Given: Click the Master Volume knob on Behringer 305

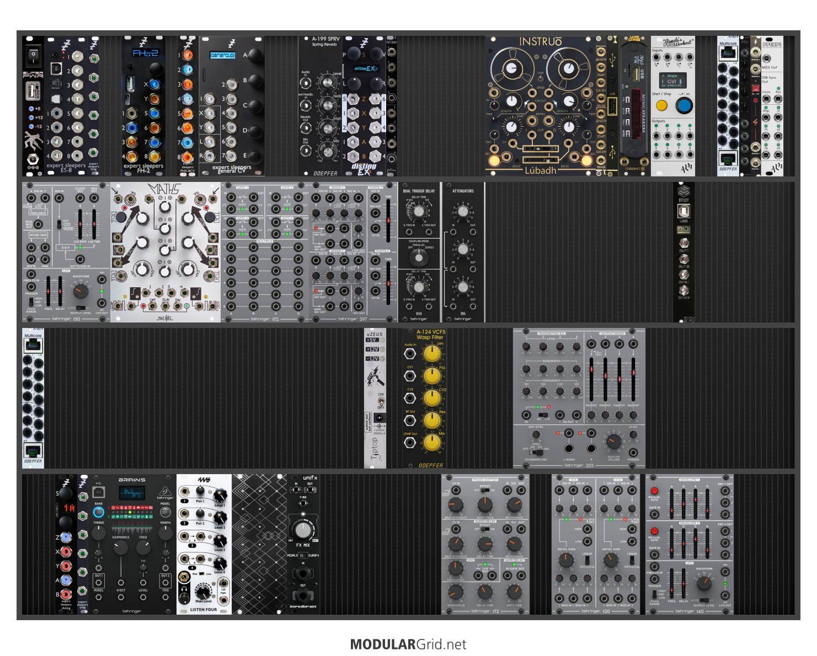Looking at the screenshot, I should tap(613, 441).
